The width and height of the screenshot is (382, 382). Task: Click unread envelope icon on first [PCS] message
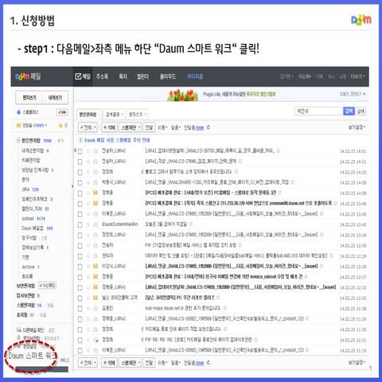(x=95, y=193)
